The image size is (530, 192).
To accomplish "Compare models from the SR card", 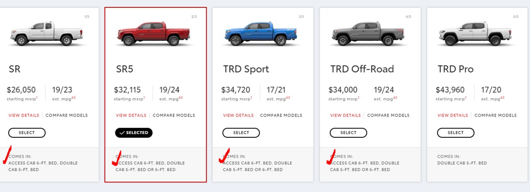I will pos(67,115).
